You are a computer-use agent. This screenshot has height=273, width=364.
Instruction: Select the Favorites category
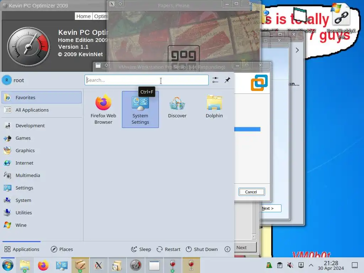tap(42, 97)
